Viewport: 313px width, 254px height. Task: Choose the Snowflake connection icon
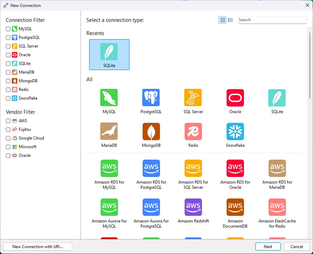point(235,131)
